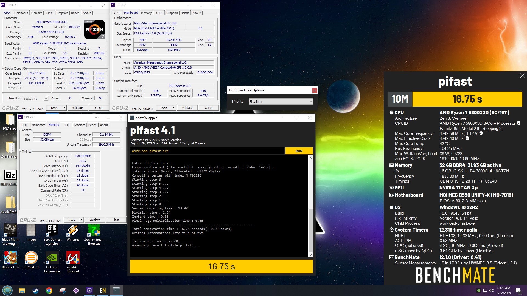Click the purple diamond taskbar icon

click(76, 291)
